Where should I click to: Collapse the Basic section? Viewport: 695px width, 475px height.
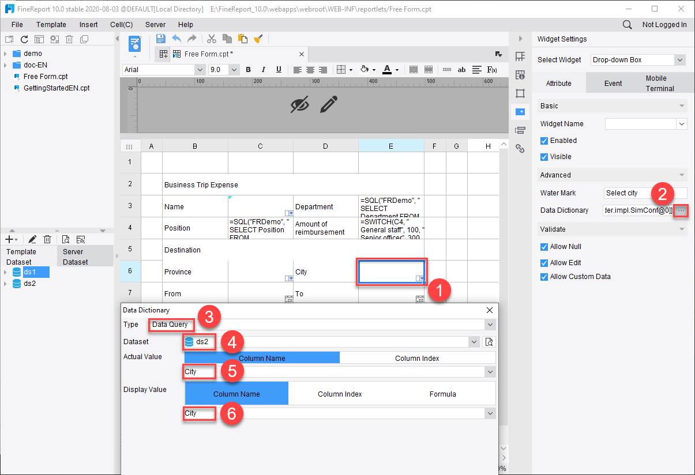(682, 106)
